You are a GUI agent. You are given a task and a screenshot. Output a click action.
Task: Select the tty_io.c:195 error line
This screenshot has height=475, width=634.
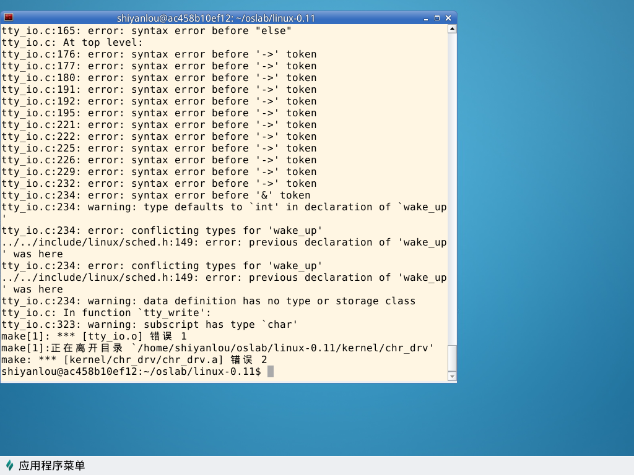159,113
